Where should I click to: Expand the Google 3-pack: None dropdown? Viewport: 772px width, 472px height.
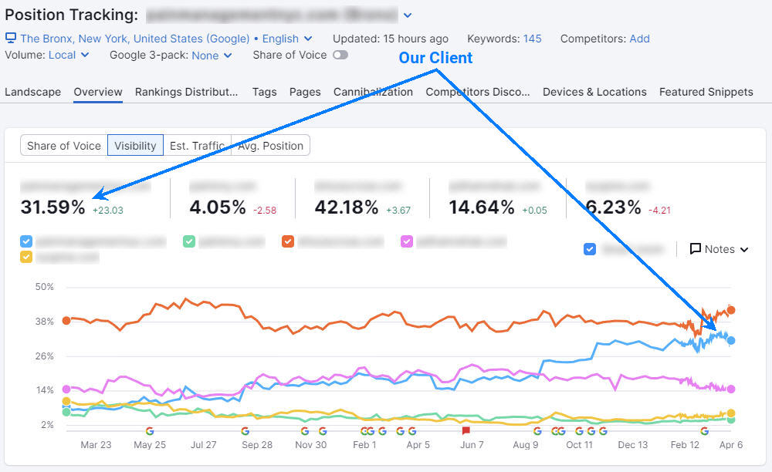pyautogui.click(x=210, y=55)
